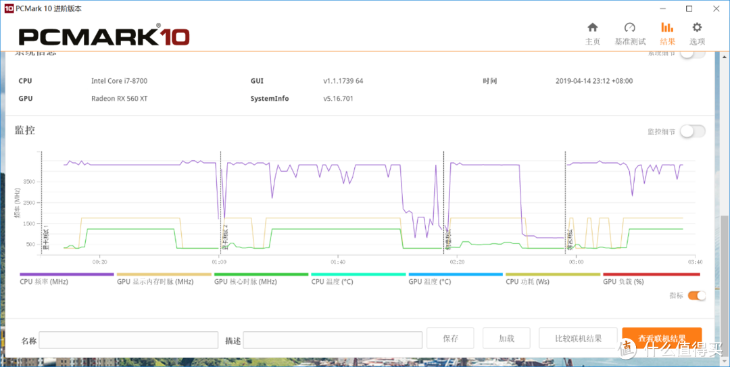Click the CPU value Intel Core i7-8700

click(119, 81)
